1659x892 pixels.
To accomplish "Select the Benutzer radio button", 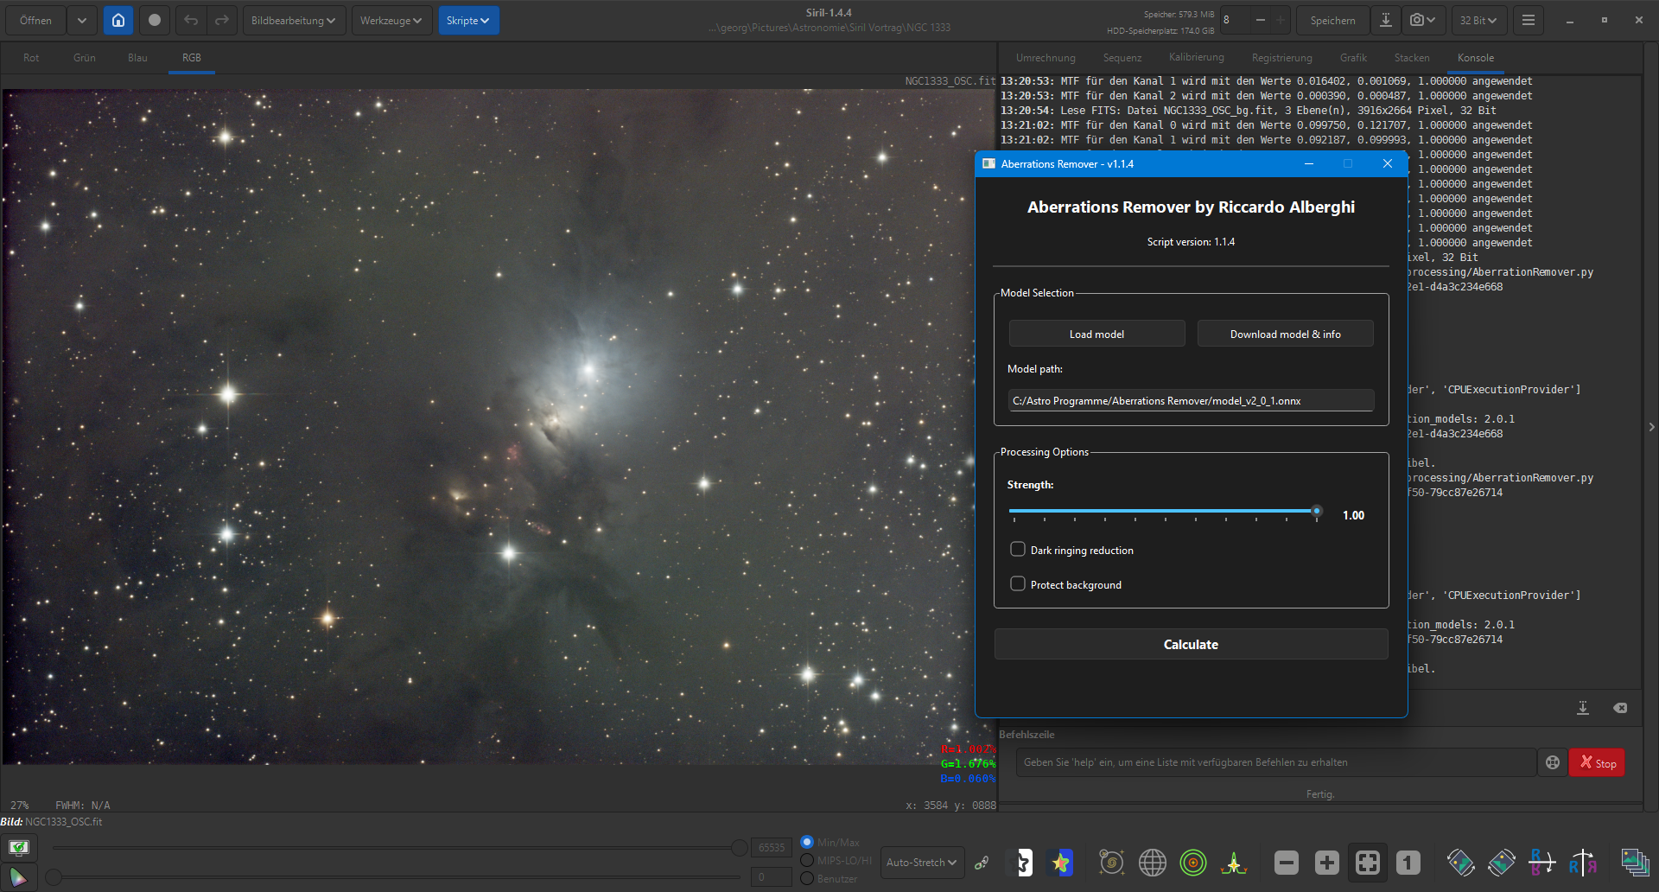I will 807,878.
